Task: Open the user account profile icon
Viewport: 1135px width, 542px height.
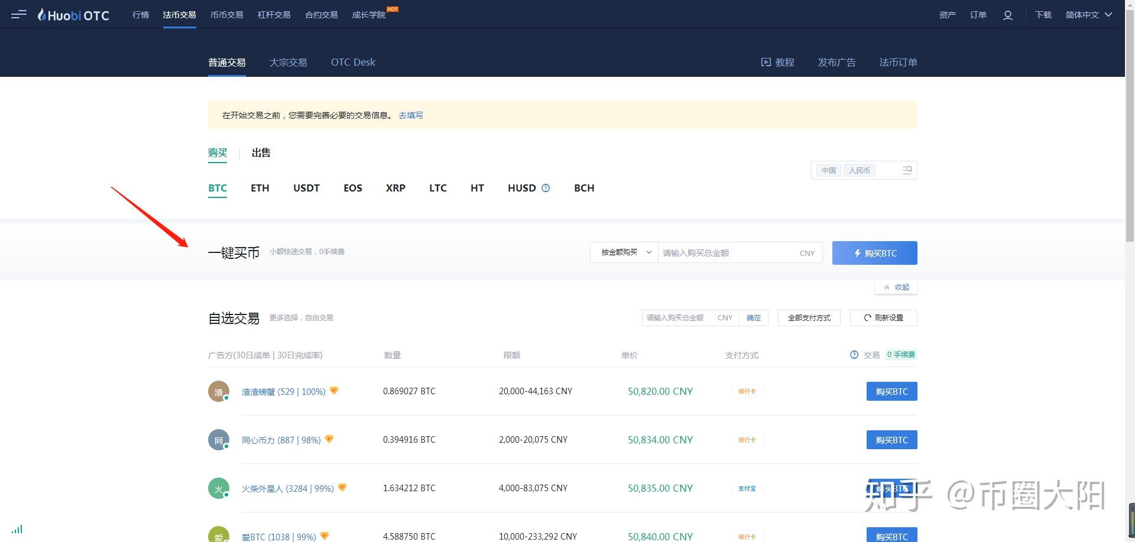Action: point(1008,15)
